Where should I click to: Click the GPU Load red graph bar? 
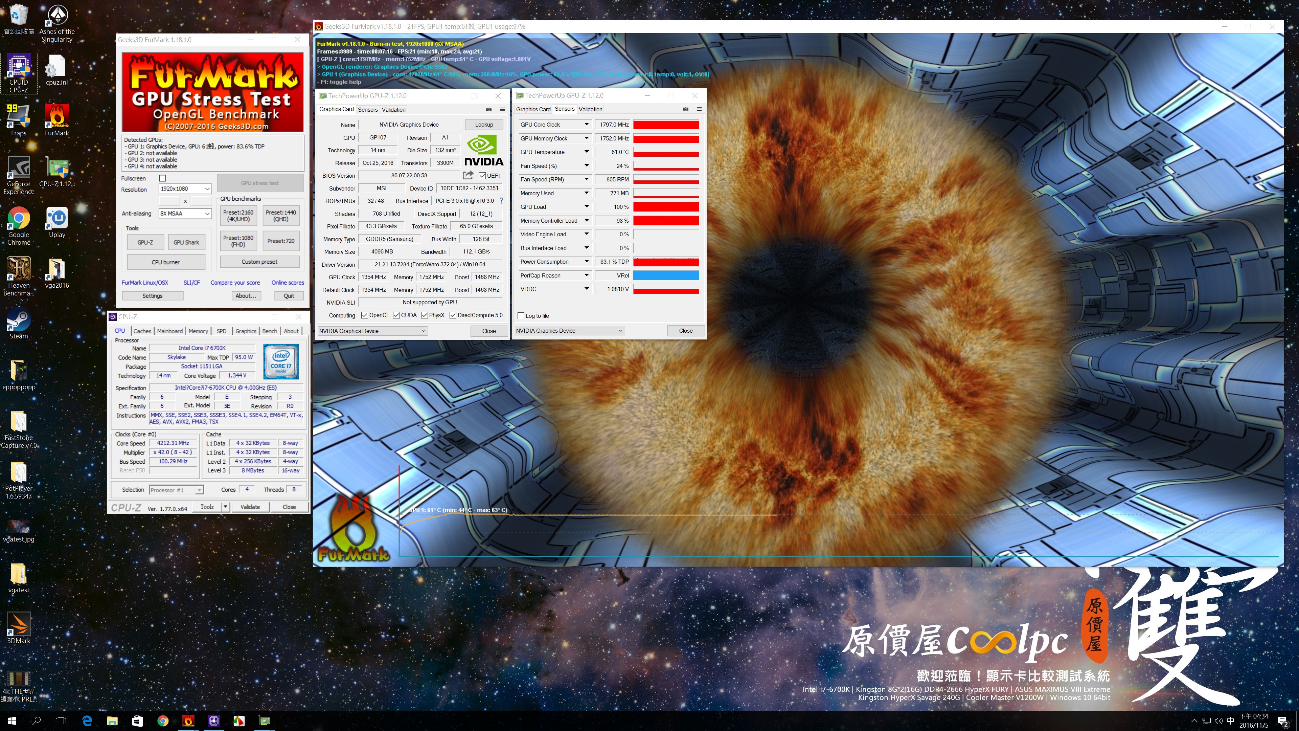[666, 207]
